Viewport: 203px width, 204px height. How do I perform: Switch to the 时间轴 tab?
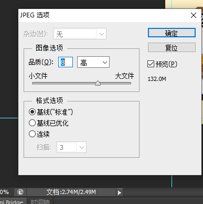click(x=40, y=201)
